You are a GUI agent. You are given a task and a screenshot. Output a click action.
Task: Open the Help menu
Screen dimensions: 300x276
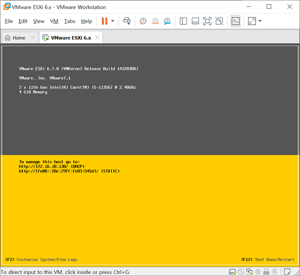pyautogui.click(x=87, y=21)
